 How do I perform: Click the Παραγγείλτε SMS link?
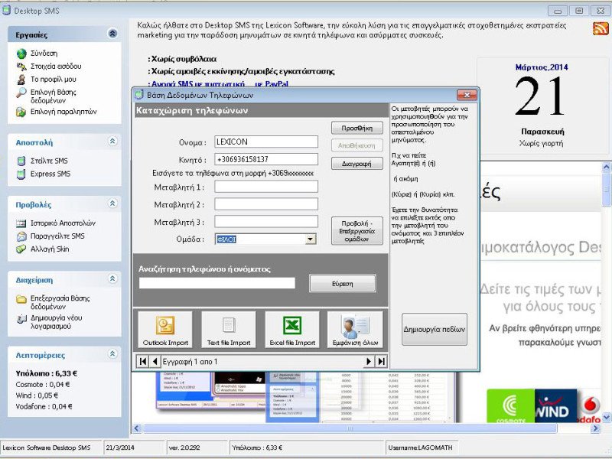[57, 236]
